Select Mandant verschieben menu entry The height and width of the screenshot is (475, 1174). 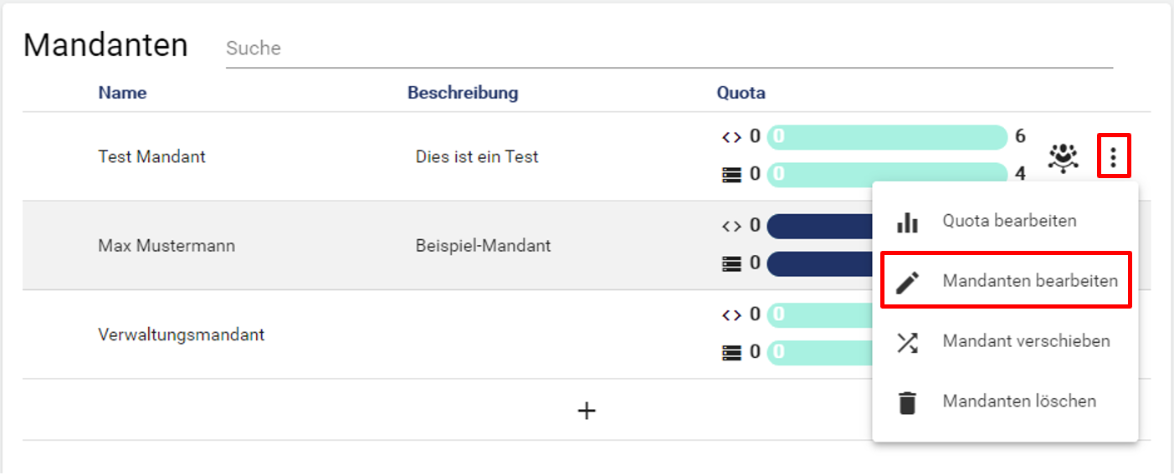[x=1026, y=342]
